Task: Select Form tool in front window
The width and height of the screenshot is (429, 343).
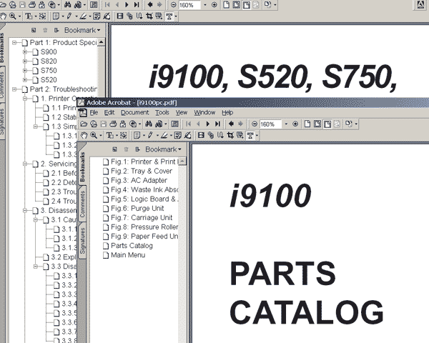Action: pyautogui.click(x=240, y=135)
